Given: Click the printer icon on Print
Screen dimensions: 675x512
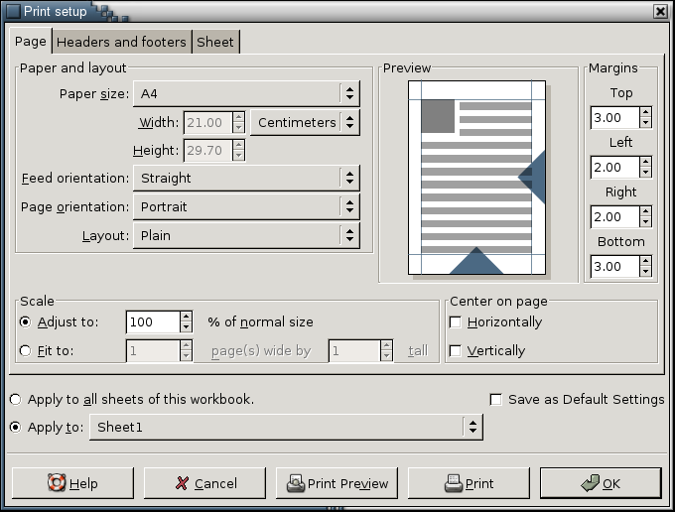Looking at the screenshot, I should click(x=454, y=483).
